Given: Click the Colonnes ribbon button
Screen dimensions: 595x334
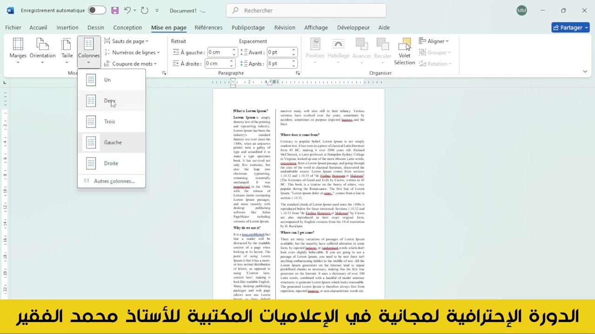Looking at the screenshot, I should tap(89, 51).
